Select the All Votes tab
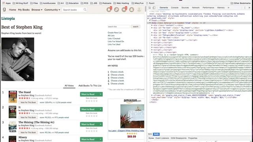Image resolution: width=253 pixels, height=142 pixels. coord(69,86)
